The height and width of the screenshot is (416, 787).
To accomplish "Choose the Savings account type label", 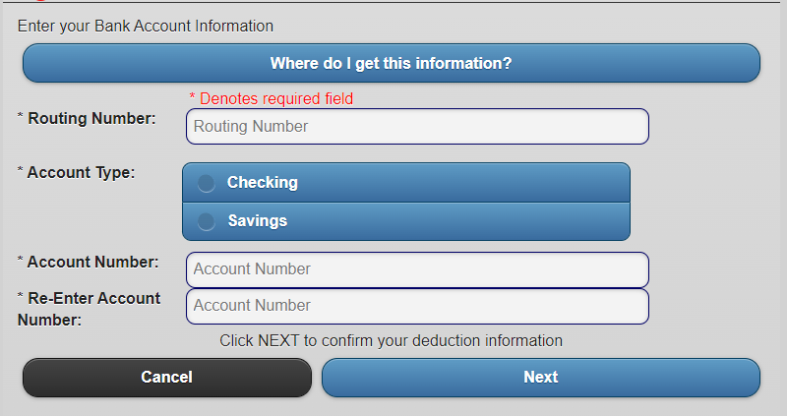I will point(258,221).
